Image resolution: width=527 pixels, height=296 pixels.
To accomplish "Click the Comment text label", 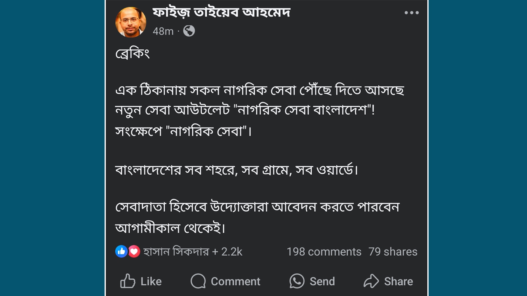I will pyautogui.click(x=236, y=281).
